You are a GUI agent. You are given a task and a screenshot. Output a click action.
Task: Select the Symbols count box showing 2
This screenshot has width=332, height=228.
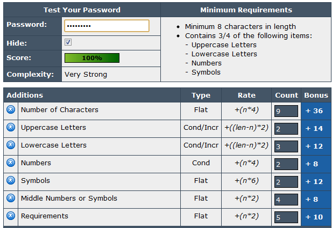286,182
